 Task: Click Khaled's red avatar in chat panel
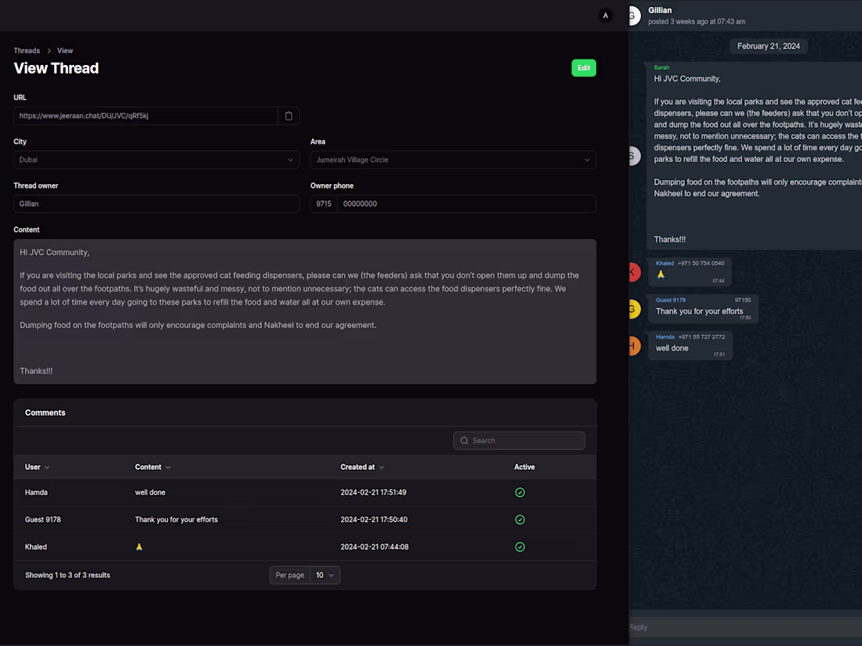click(x=634, y=272)
